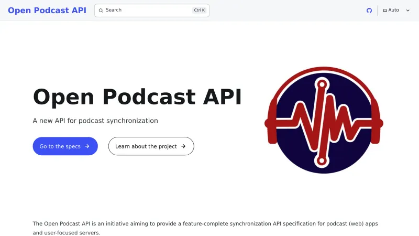Click arrow icon inside Go to the specs
This screenshot has height=236, width=419.
(x=87, y=146)
